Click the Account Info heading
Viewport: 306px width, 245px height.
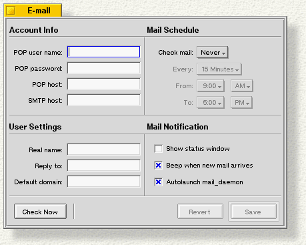coord(34,30)
